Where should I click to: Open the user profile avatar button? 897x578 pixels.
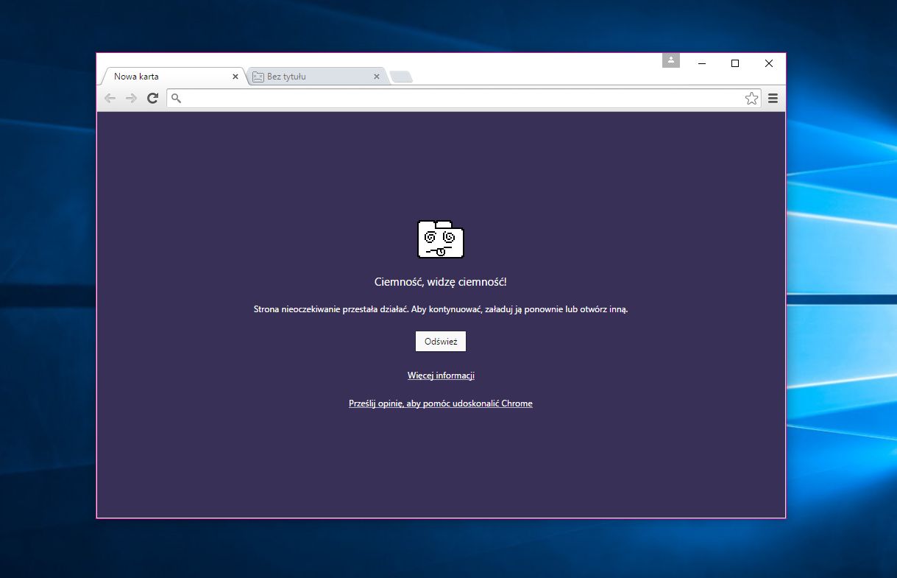[x=670, y=60]
